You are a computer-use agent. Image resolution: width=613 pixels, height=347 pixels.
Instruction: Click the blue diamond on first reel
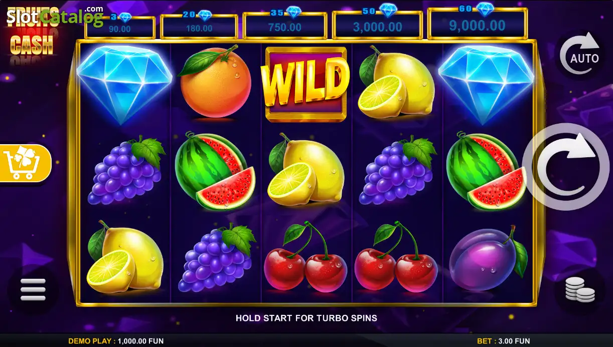[x=124, y=84]
